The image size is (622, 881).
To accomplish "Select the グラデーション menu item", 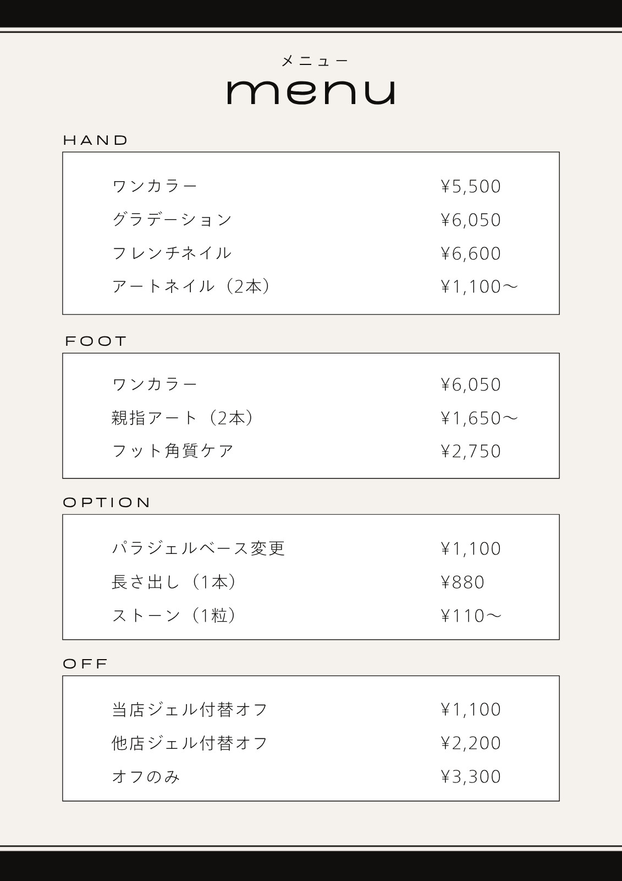I will [172, 220].
